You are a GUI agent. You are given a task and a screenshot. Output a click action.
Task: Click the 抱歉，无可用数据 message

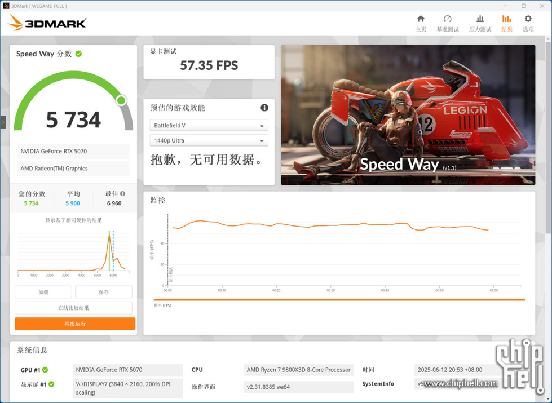207,160
